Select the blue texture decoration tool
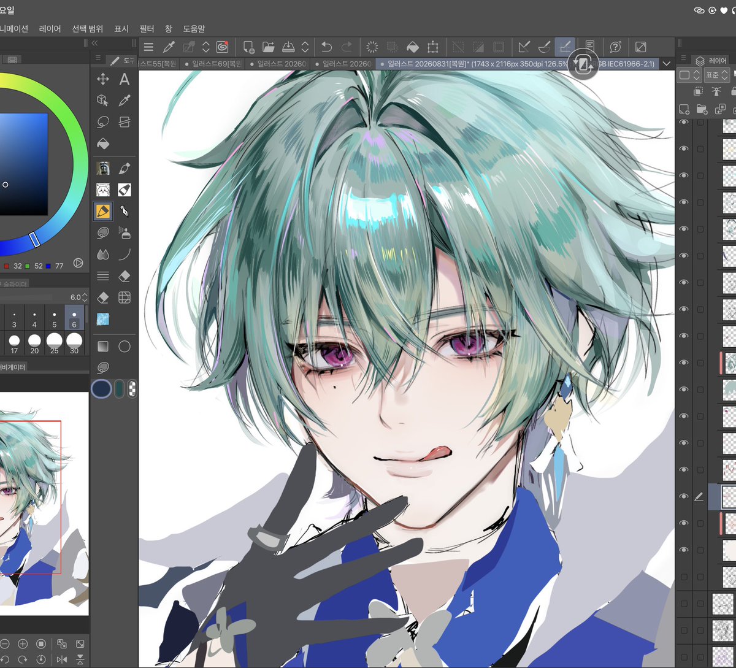Screen dimensions: 736x668 click(x=103, y=320)
